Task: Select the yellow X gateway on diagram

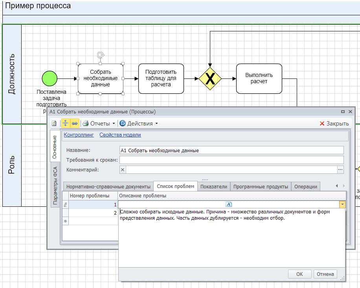Action: (211, 78)
